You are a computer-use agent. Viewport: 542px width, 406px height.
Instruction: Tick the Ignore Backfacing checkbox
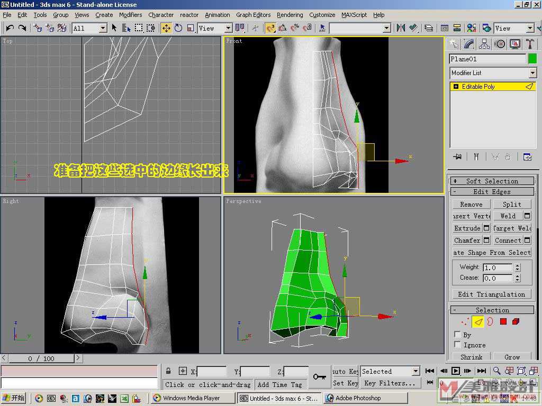(457, 345)
